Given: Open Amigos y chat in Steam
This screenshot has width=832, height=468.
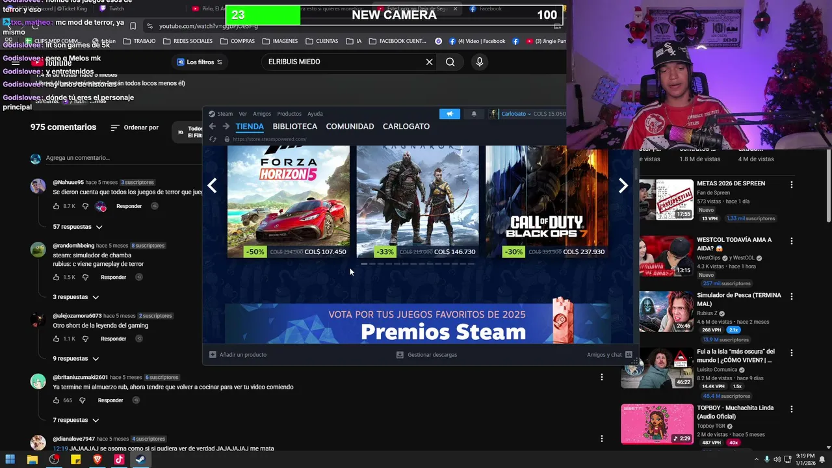Looking at the screenshot, I should coord(609,355).
